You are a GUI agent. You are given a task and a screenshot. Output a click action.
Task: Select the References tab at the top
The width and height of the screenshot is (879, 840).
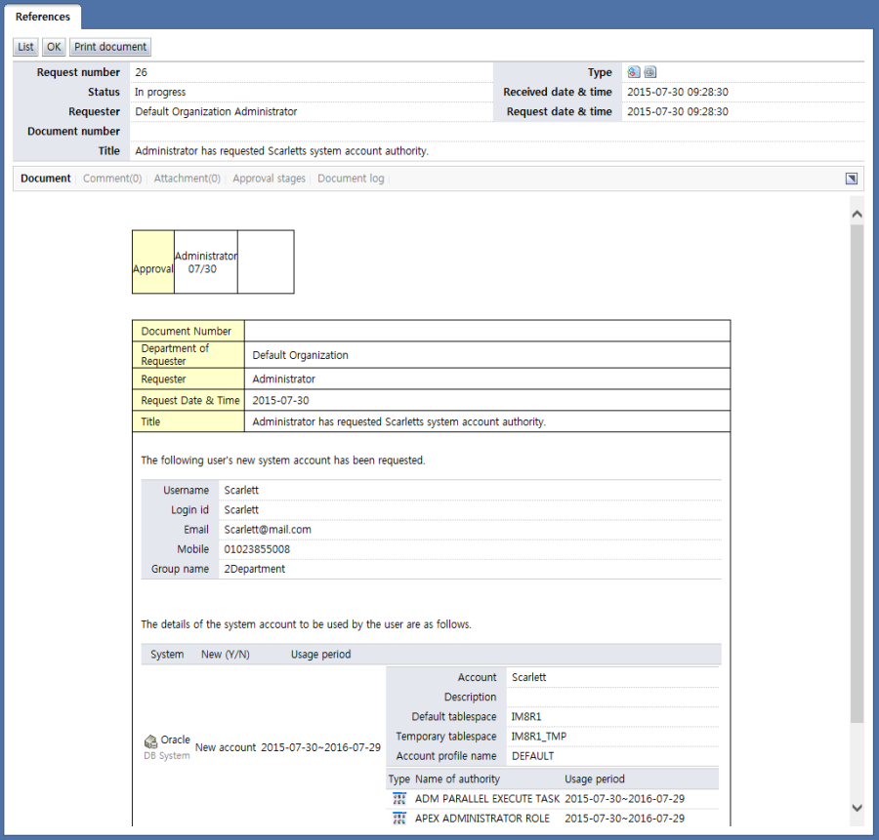pos(43,17)
